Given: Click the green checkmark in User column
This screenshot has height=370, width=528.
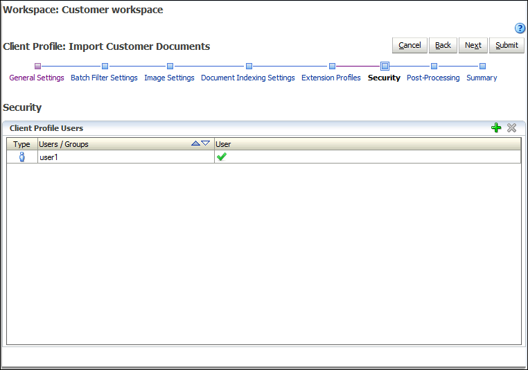Looking at the screenshot, I should (x=222, y=157).
